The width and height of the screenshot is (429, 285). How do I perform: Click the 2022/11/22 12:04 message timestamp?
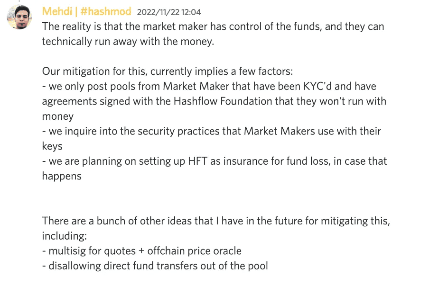(168, 12)
